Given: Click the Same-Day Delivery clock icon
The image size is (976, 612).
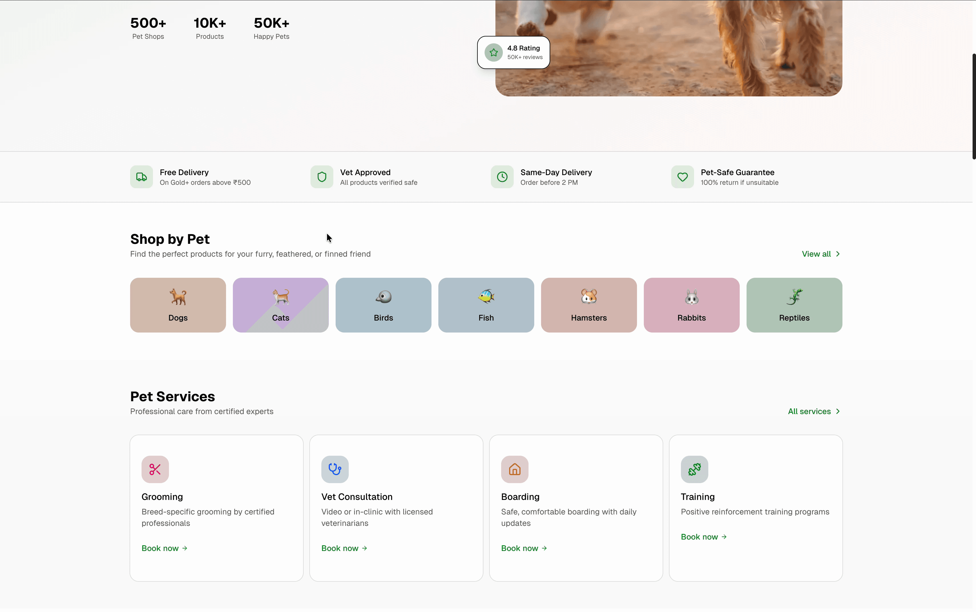Looking at the screenshot, I should tap(502, 177).
